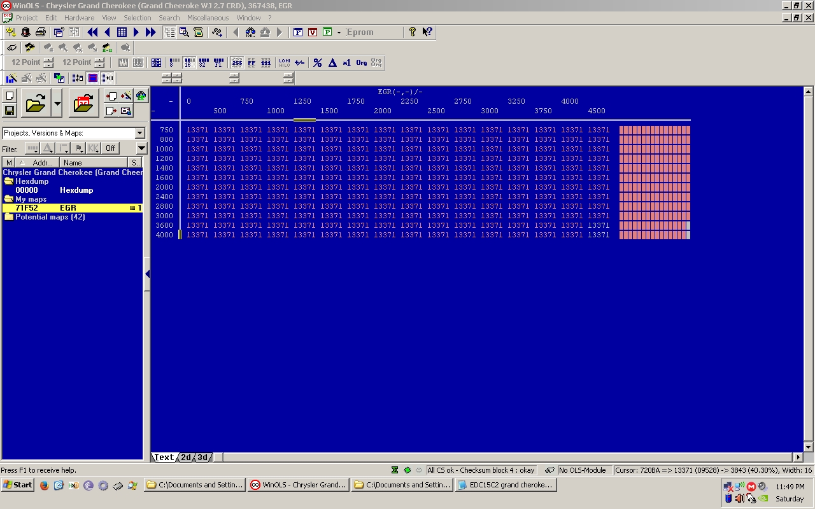The width and height of the screenshot is (815, 509).
Task: Click the pink color bar in row 750
Action: click(654, 130)
